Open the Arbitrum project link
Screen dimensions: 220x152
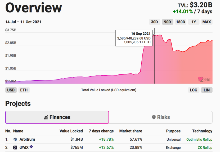(x=27, y=139)
